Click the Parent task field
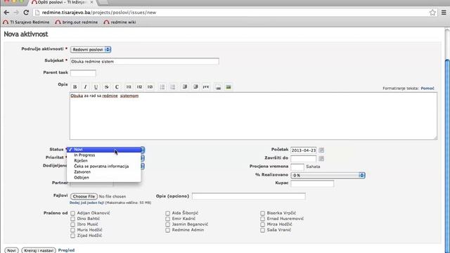The height and width of the screenshot is (253, 450). point(83,73)
